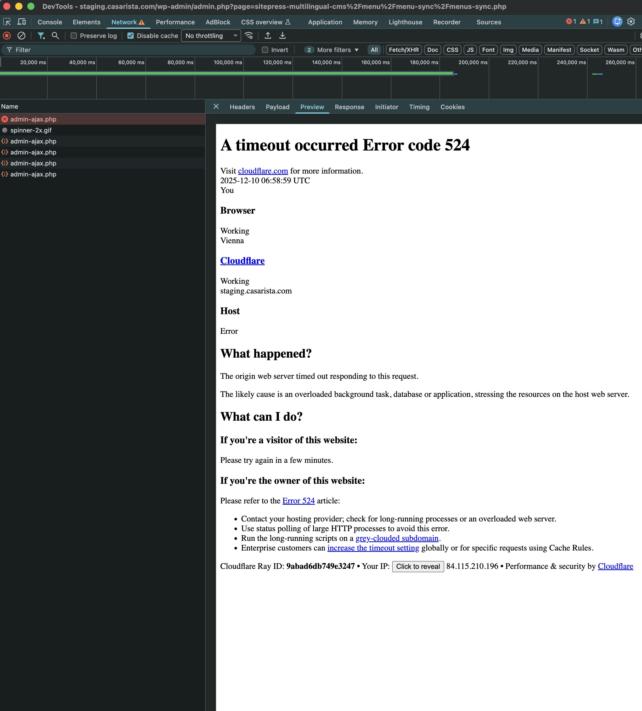Open DevTools settings gear
Viewport: 642px width, 711px height.
[x=631, y=21]
